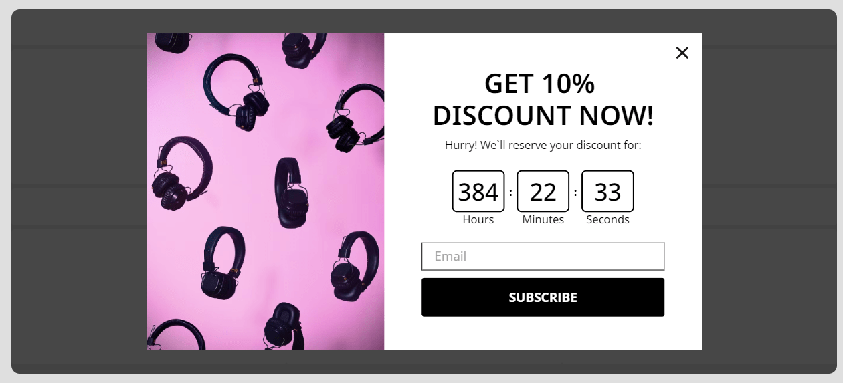
Task: Close the discount popup with the X icon
Action: pyautogui.click(x=682, y=53)
